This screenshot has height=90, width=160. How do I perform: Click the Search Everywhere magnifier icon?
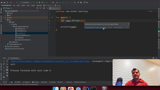(87, 2)
